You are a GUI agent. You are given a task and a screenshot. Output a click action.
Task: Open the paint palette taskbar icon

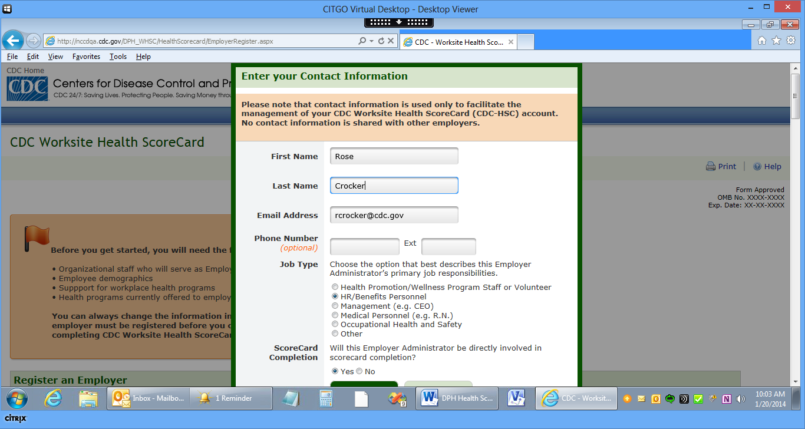click(397, 398)
